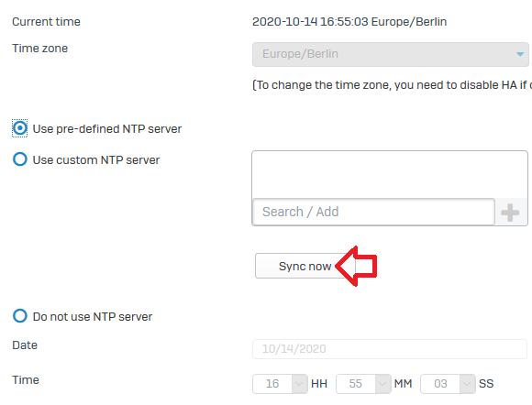Select Use custom NTP server option

pos(19,159)
